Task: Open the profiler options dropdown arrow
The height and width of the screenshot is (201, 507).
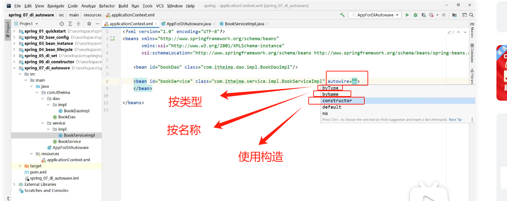Action: point(437,15)
